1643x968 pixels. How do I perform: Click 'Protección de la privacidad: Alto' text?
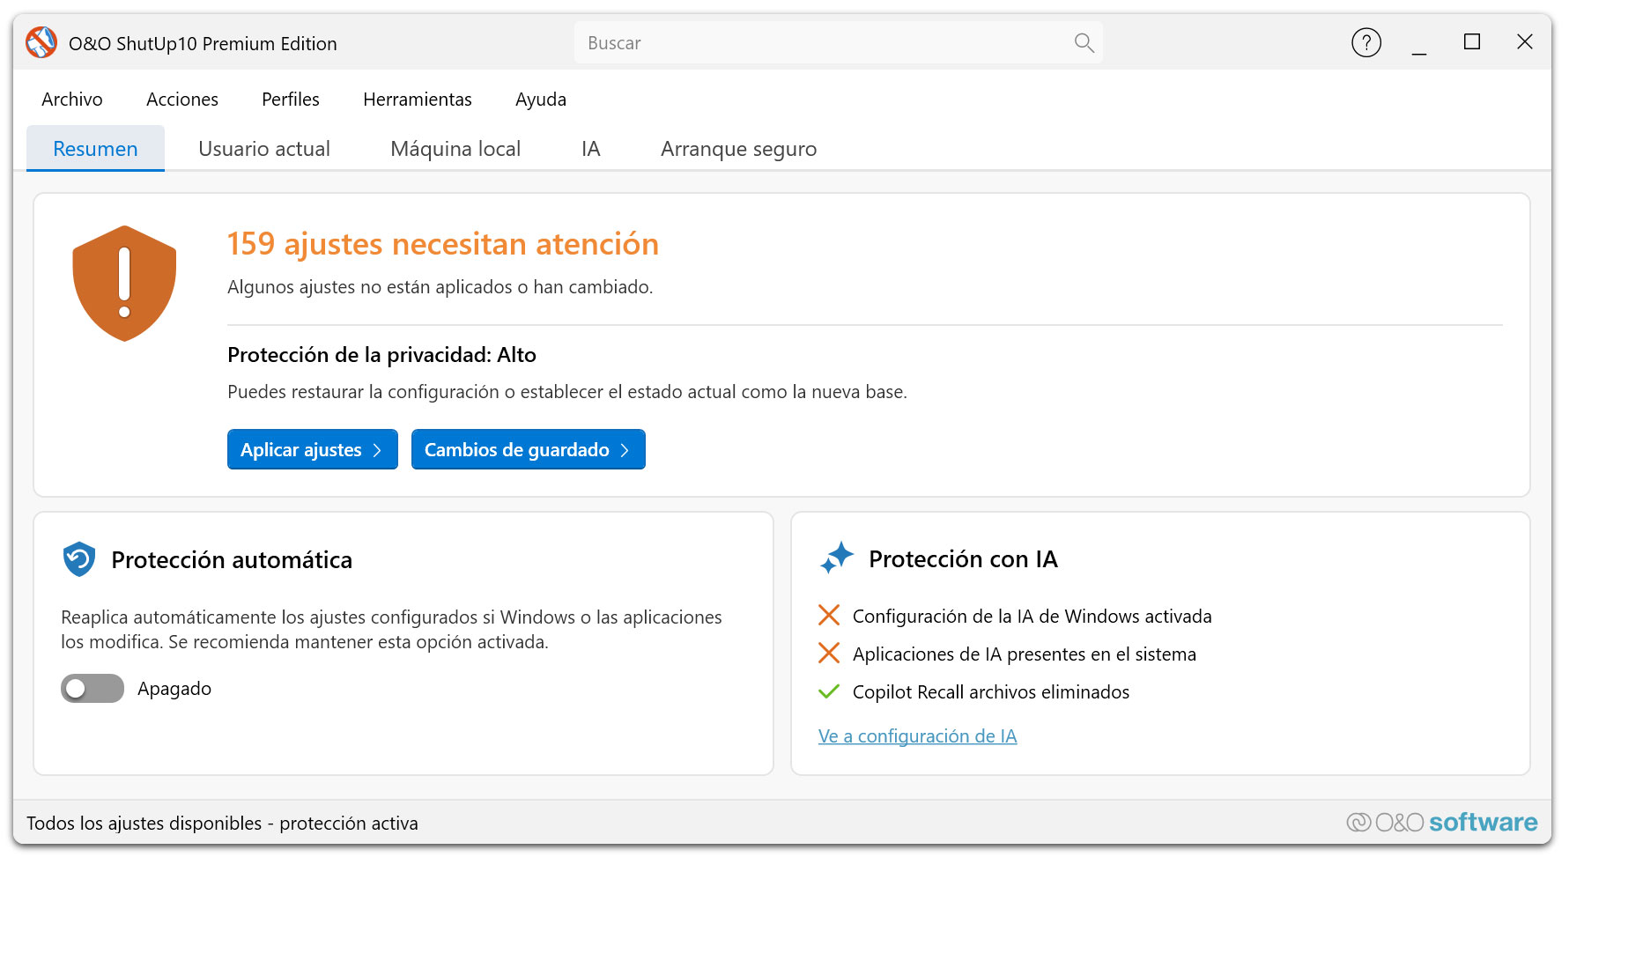pos(381,354)
